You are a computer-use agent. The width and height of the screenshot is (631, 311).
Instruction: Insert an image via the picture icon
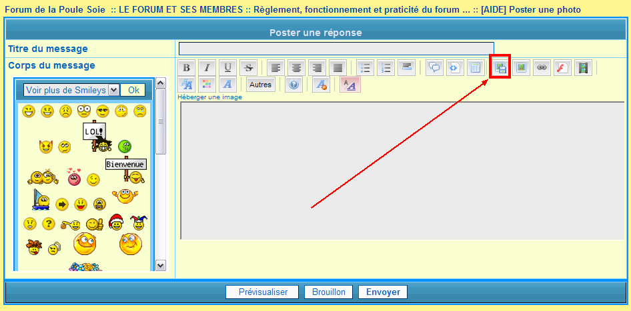(521, 67)
